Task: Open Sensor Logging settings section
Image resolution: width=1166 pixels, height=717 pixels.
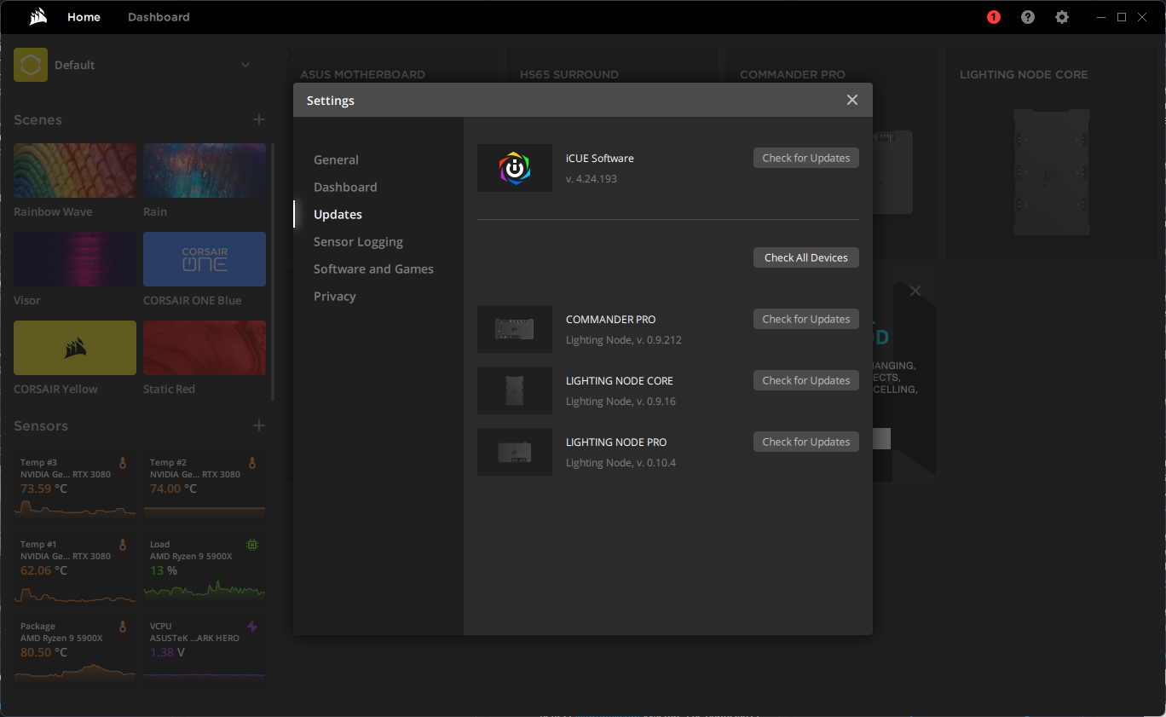Action: pos(358,241)
